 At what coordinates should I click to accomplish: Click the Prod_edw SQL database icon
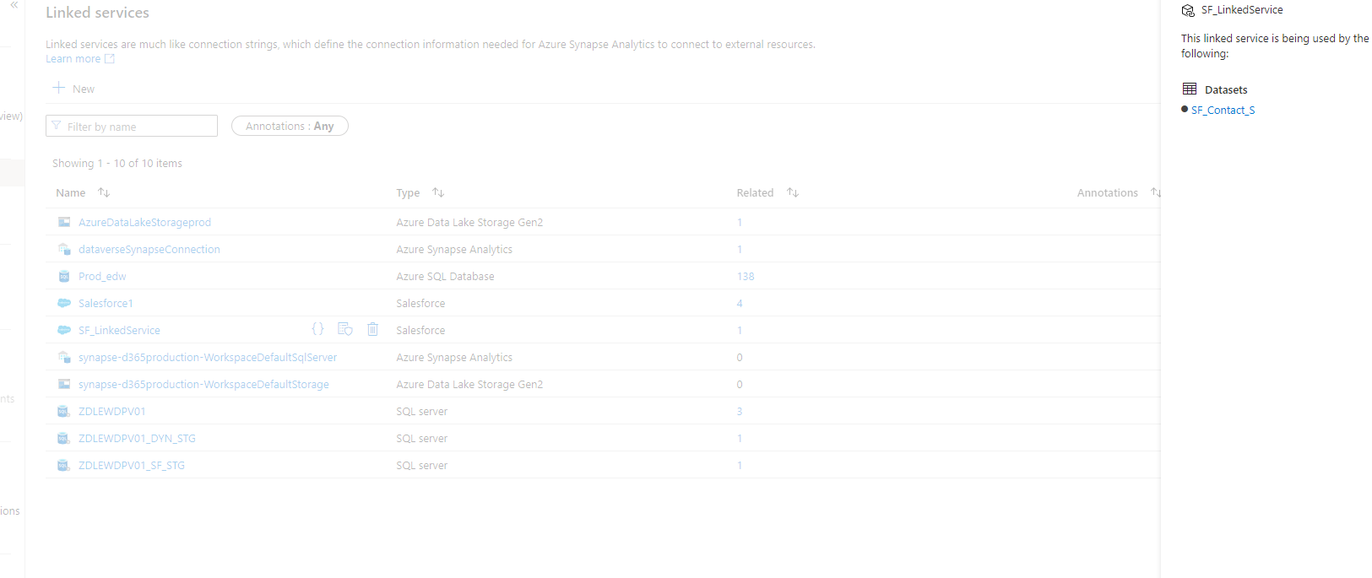coord(63,276)
